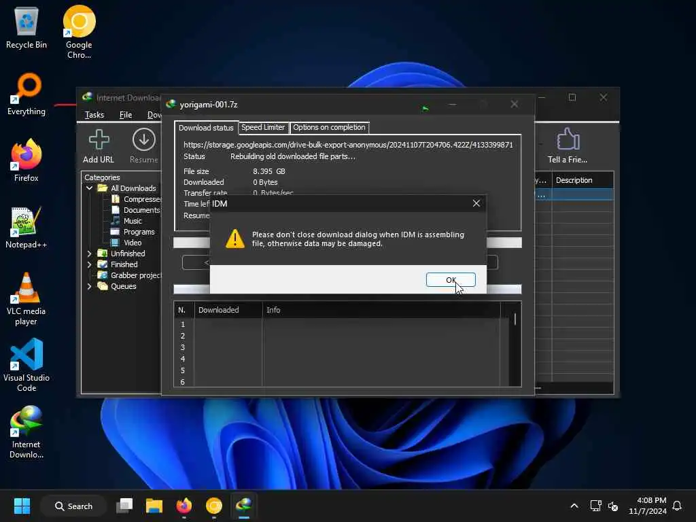696x522 pixels.
Task: Click the connections list scrollbar
Action: (x=515, y=319)
